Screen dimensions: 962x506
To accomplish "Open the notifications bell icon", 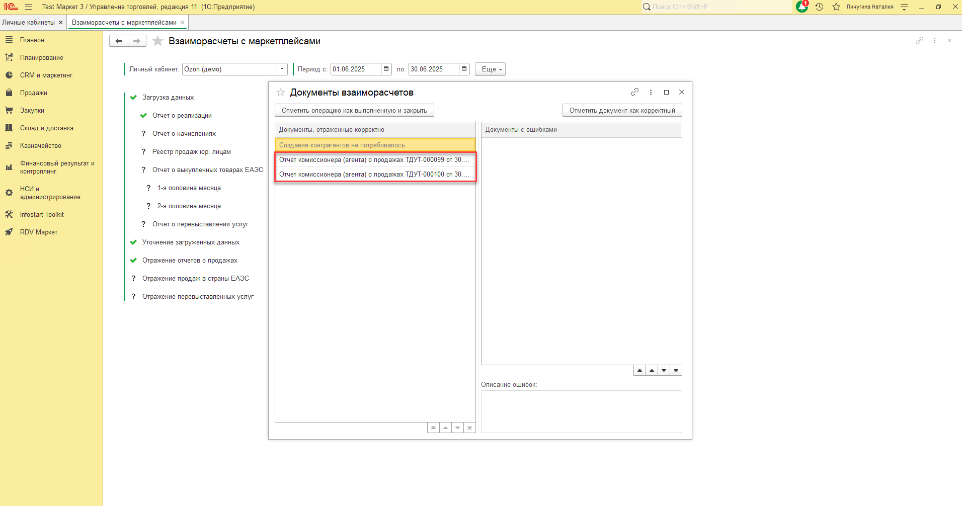I will 802,7.
